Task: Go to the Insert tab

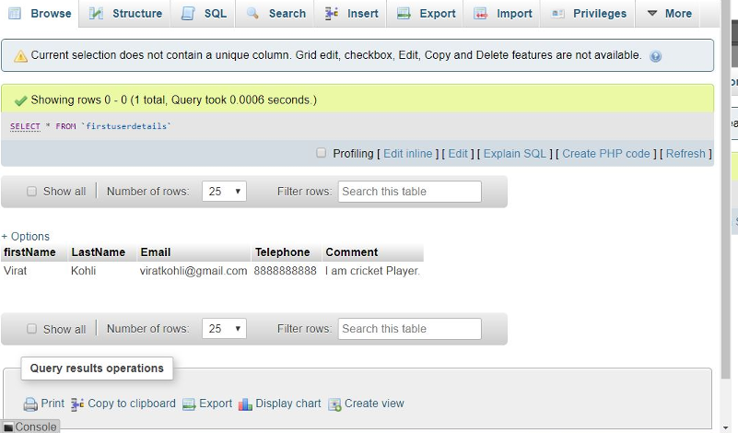Action: [352, 13]
